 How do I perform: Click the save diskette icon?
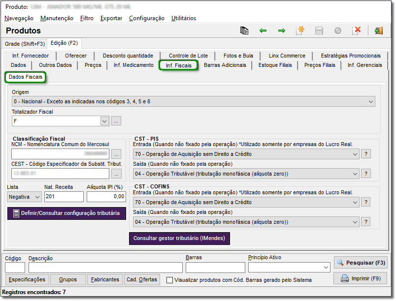tap(319, 30)
